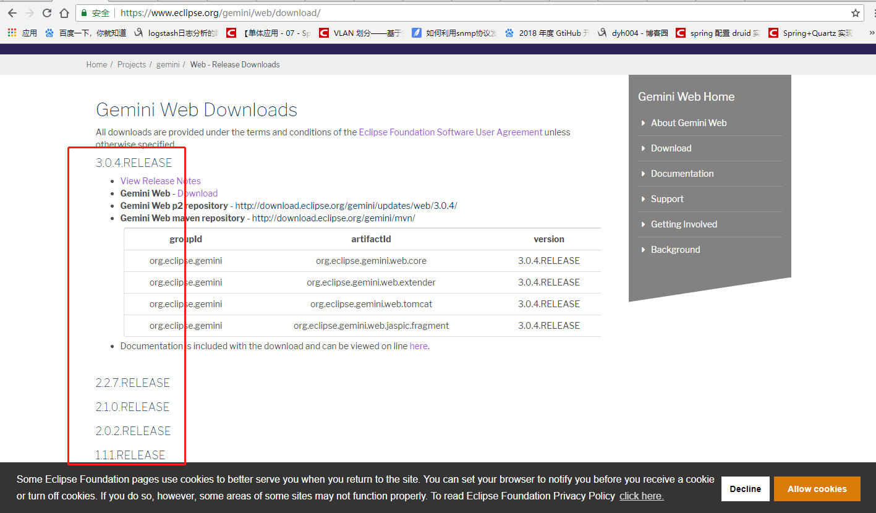876x513 pixels.
Task: Click Web - Release Downloads breadcrumb text
Action: click(x=235, y=64)
